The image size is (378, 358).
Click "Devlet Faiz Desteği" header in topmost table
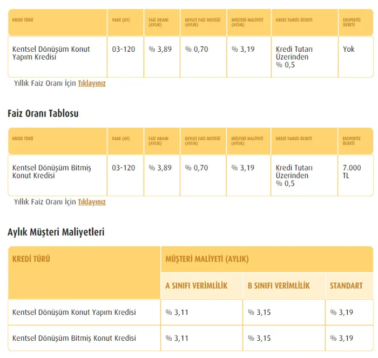202,22
